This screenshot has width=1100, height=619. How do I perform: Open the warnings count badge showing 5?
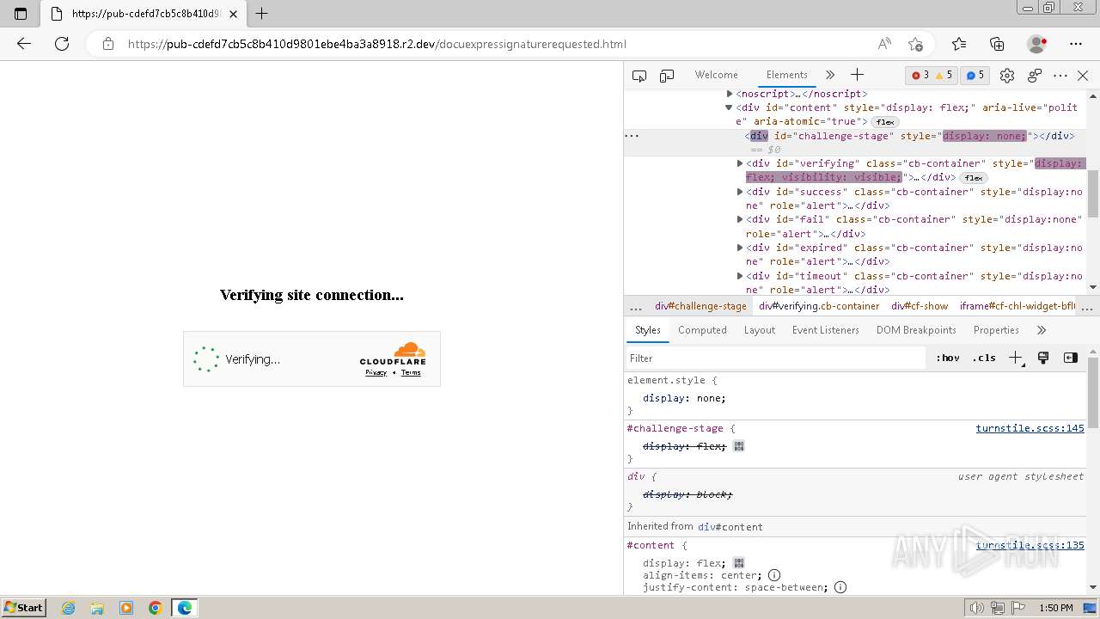pos(944,76)
